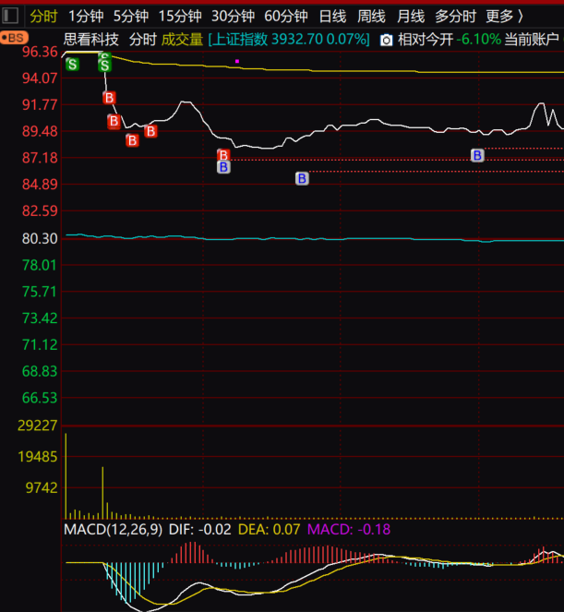Screen dimensions: 564x612
Task: Click the blue B marker near 84.89
Action: 302,178
